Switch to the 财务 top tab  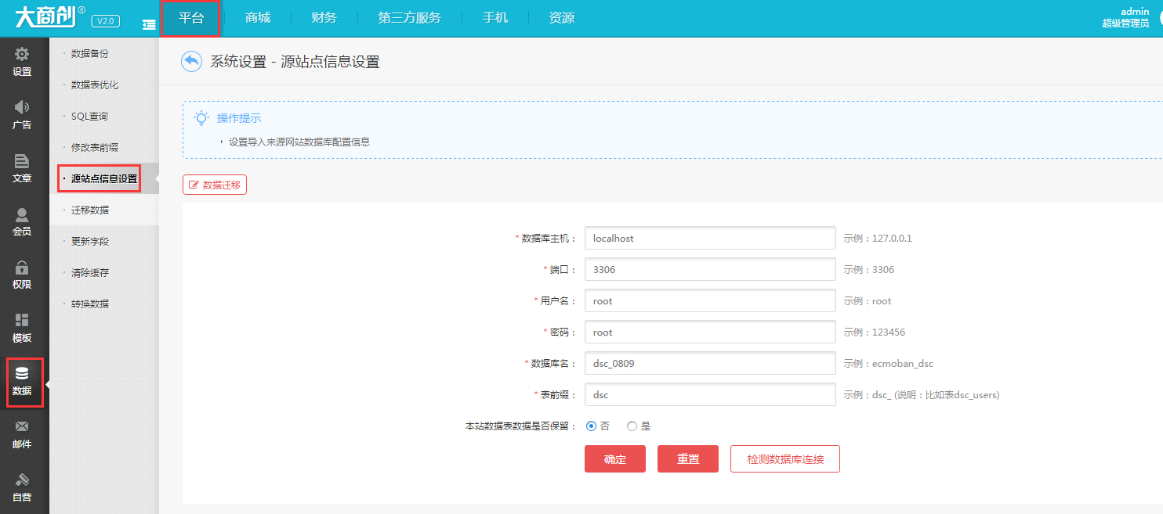pyautogui.click(x=324, y=18)
